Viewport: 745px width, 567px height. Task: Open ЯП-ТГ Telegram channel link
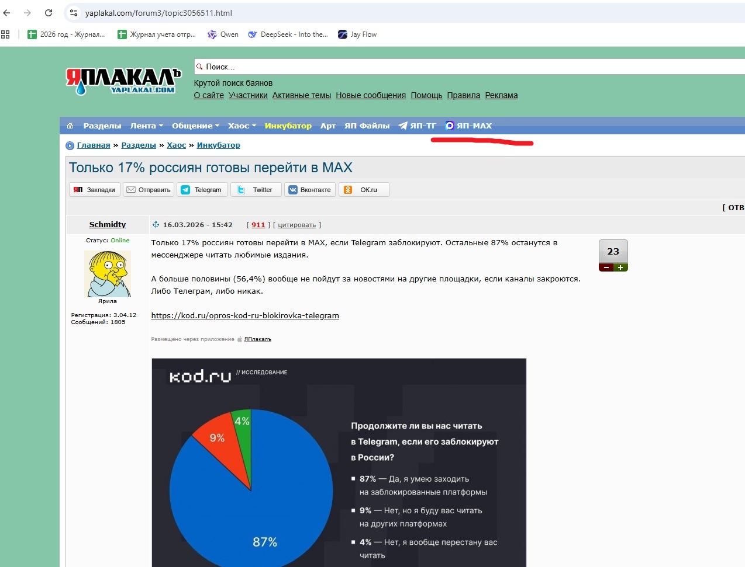click(x=418, y=126)
